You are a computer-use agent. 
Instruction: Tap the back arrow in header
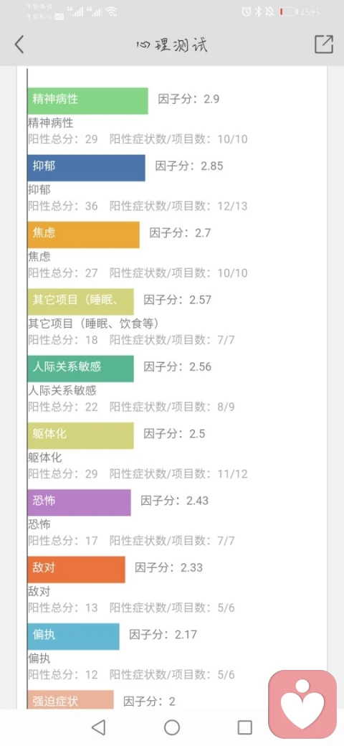(x=19, y=44)
